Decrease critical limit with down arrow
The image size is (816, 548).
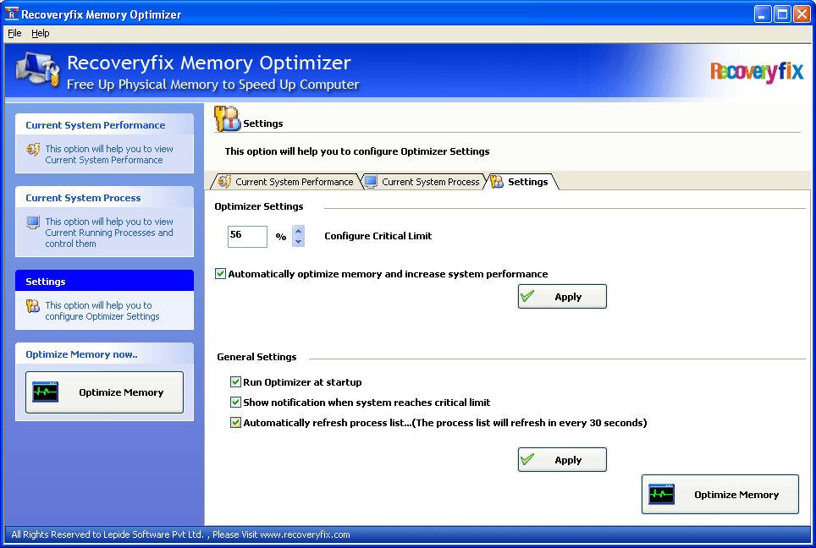tap(298, 242)
